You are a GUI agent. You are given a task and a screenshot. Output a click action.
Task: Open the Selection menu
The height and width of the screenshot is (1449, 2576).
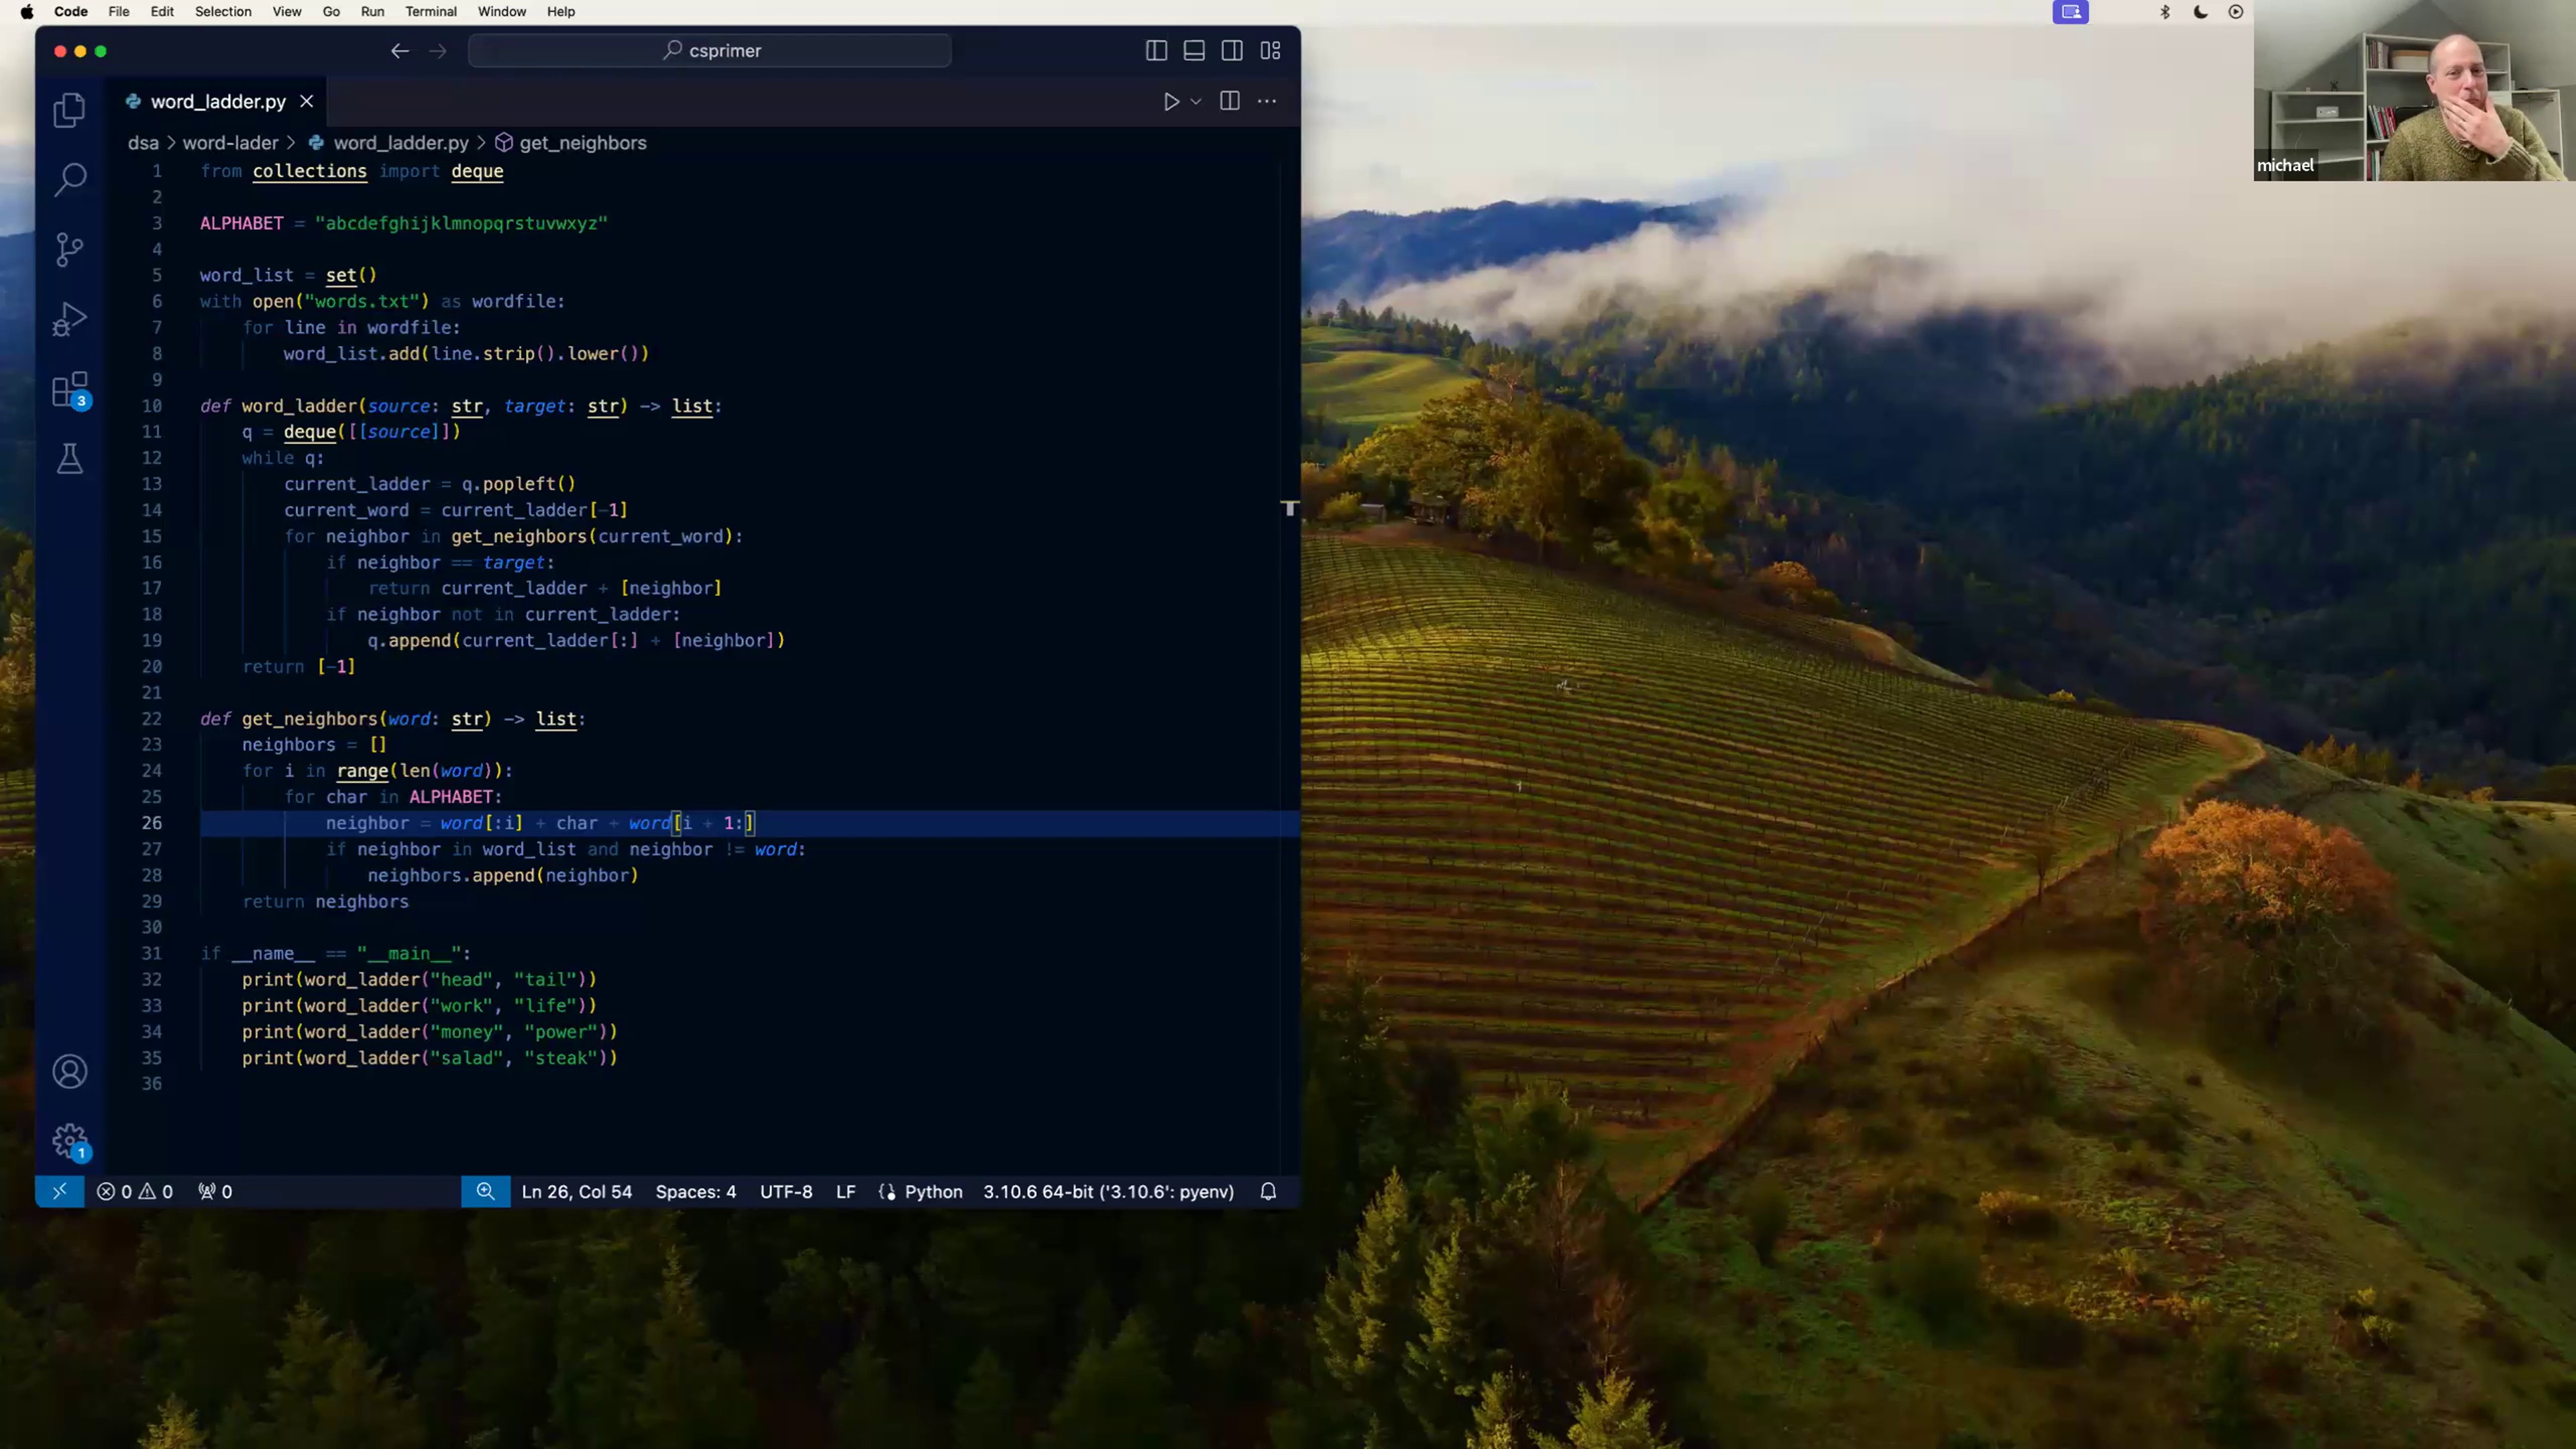(223, 12)
